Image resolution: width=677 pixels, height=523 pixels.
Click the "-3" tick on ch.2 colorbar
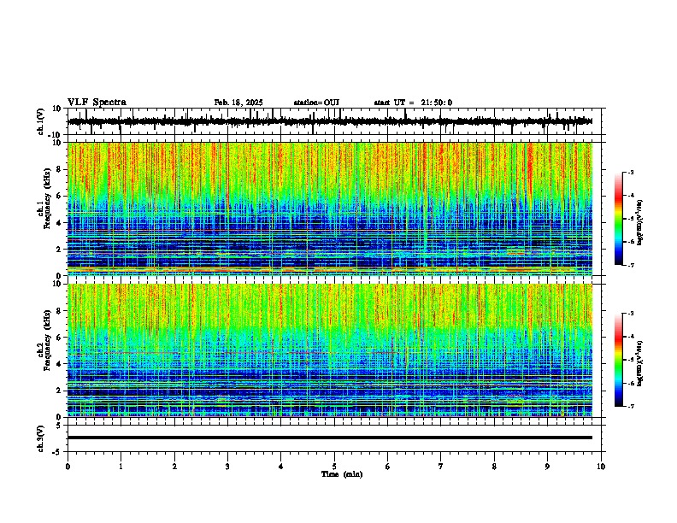click(x=631, y=314)
